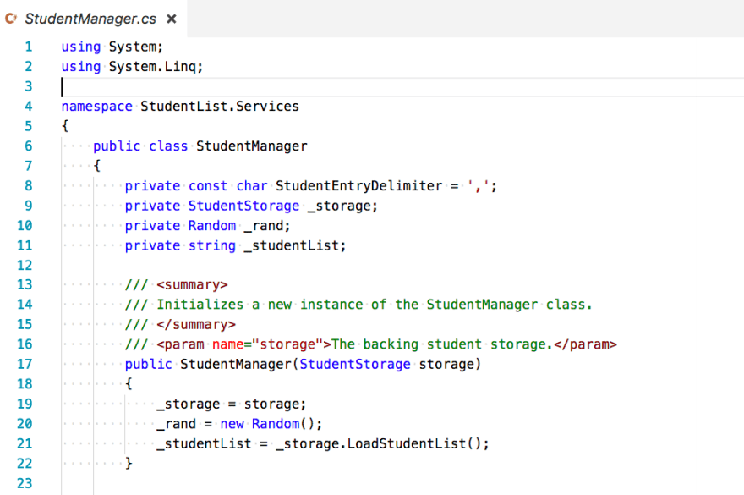
Task: Click the closing brace on line 22
Action: pos(129,463)
